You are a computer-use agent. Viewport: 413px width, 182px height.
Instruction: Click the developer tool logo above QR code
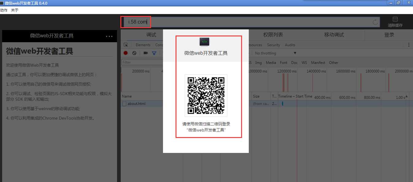[x=205, y=42]
